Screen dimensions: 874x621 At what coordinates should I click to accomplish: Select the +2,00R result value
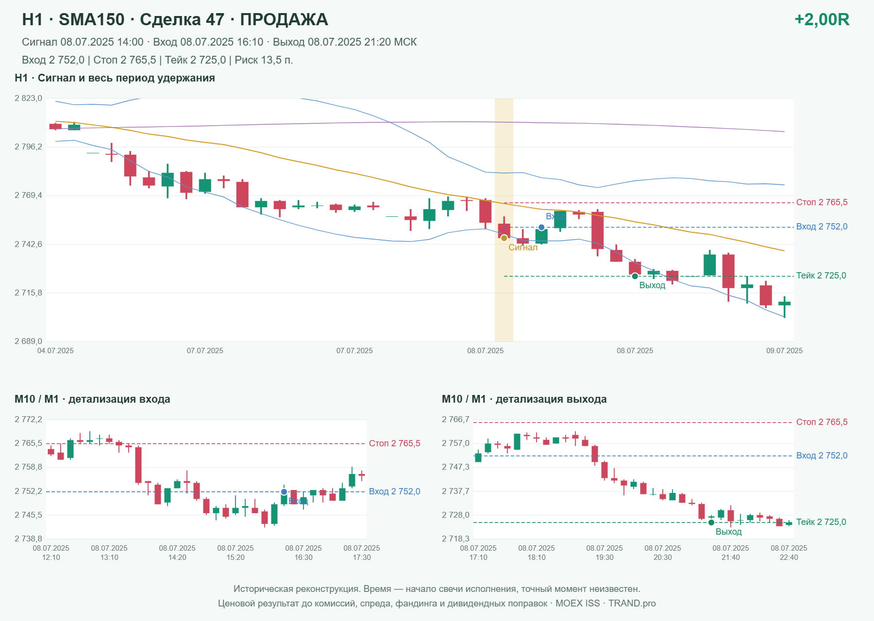822,19
